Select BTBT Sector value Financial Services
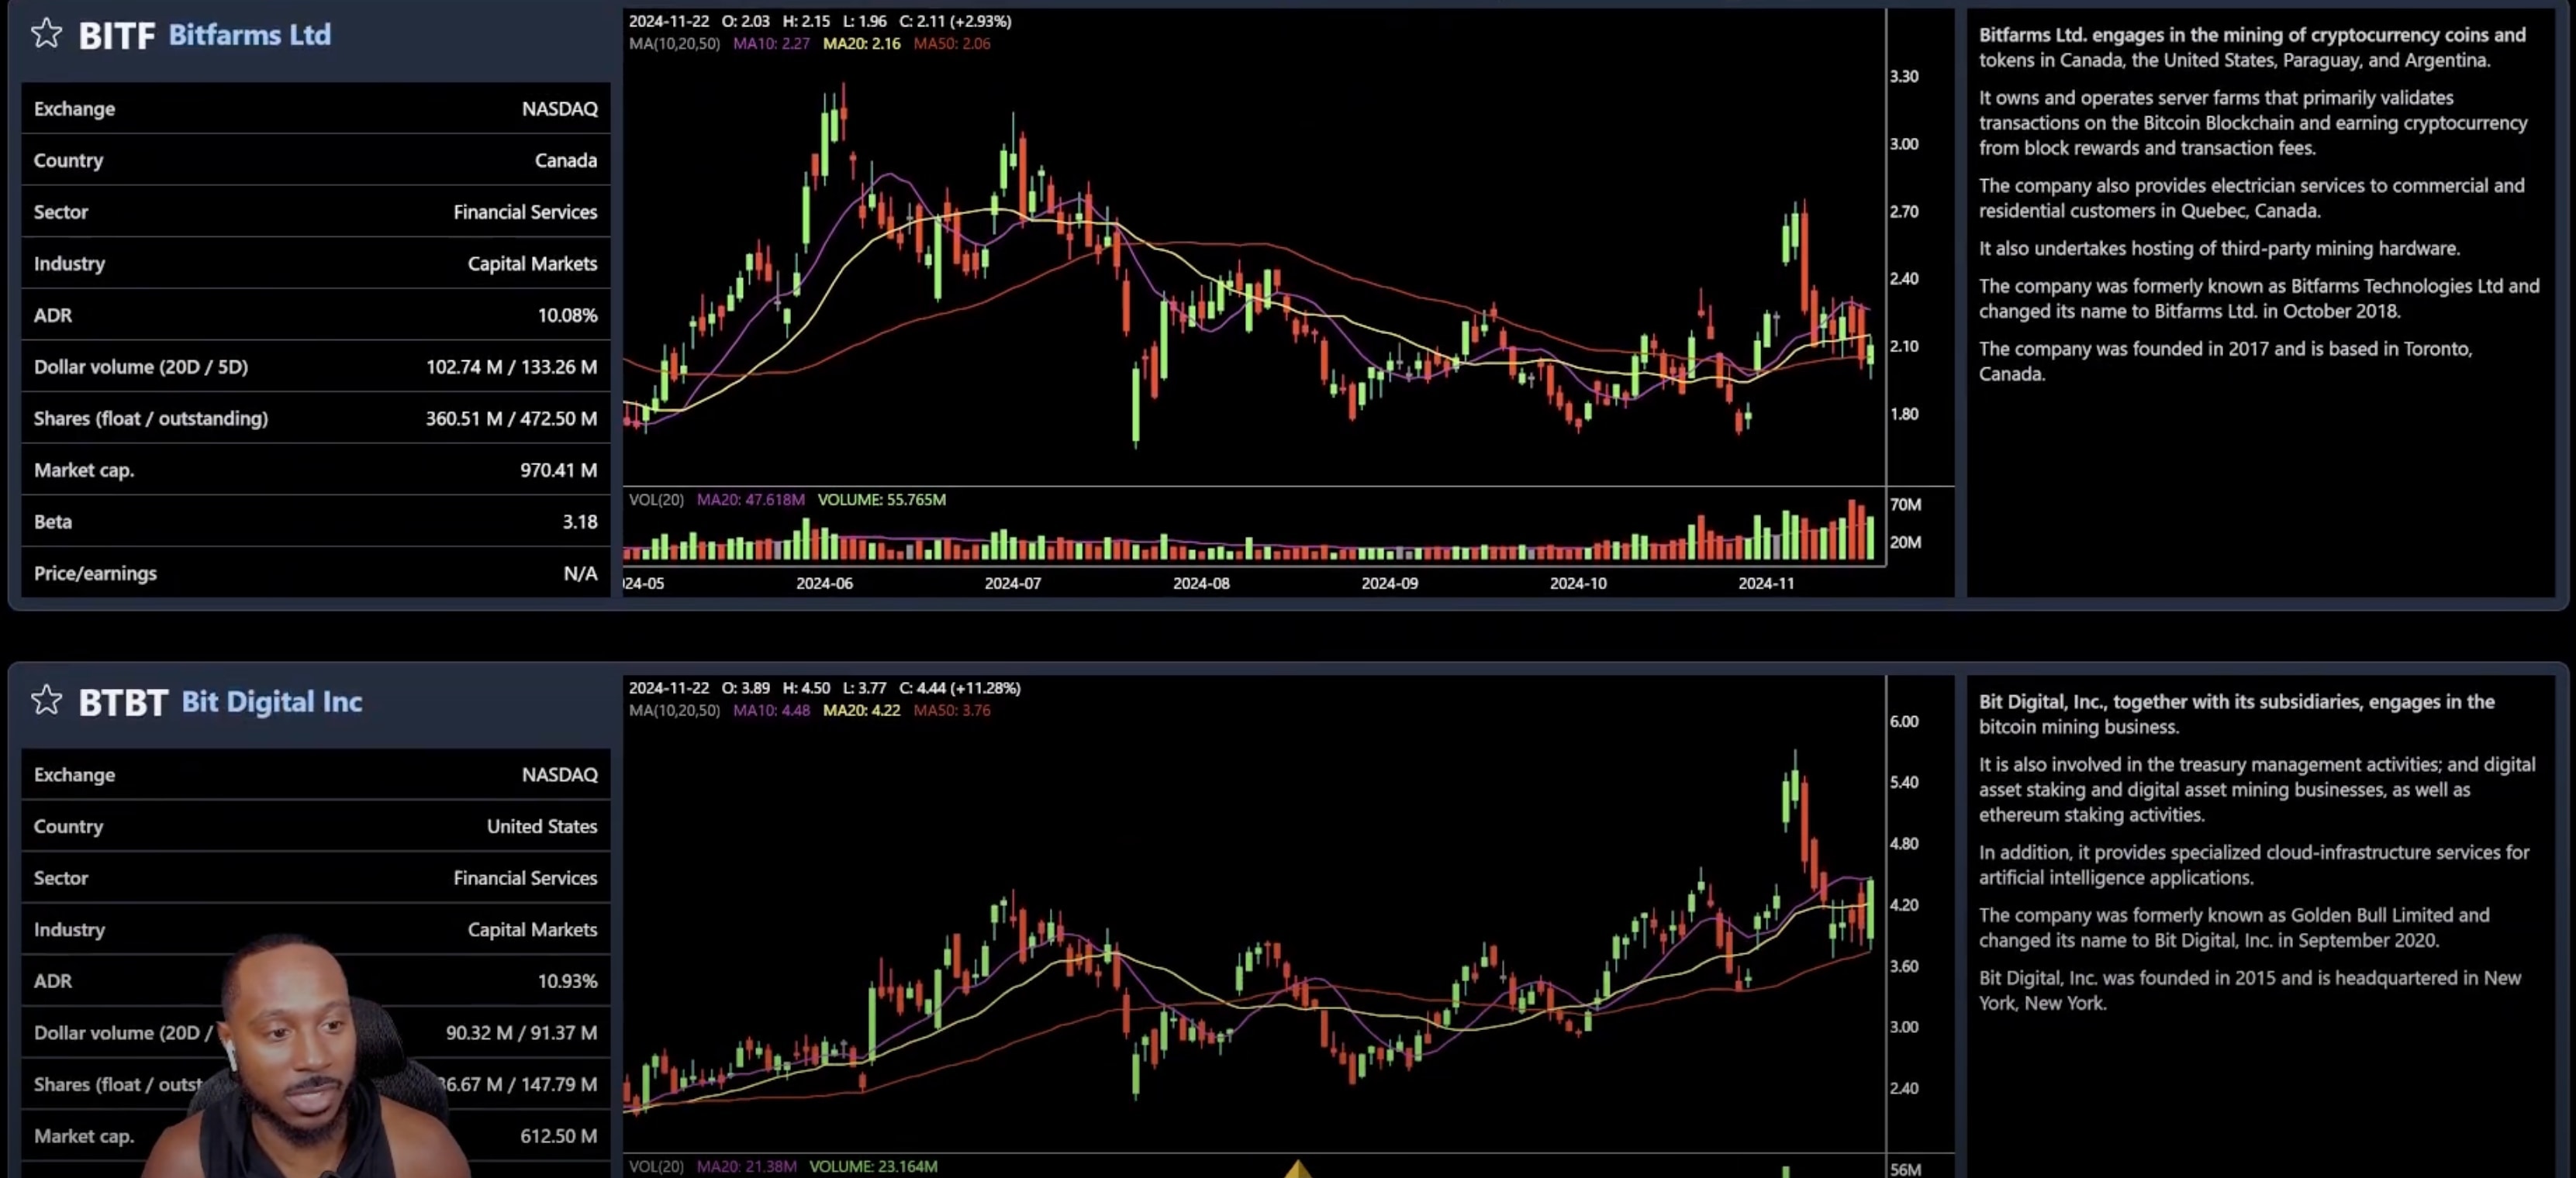This screenshot has height=1178, width=2576. coord(525,878)
